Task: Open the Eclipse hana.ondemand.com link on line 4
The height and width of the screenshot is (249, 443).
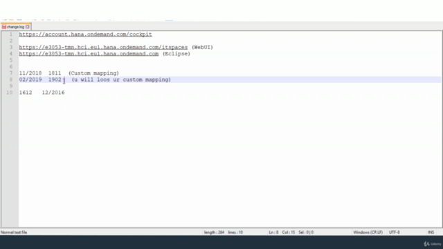Action: click(89, 54)
